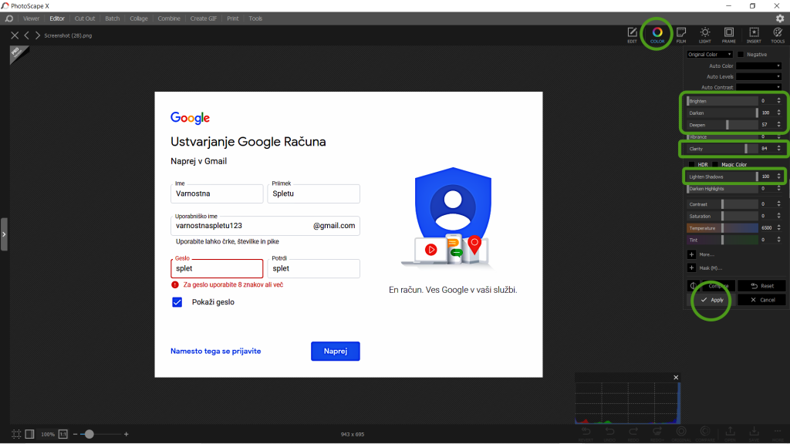
Task: Open the FRAME panel
Action: pos(728,34)
